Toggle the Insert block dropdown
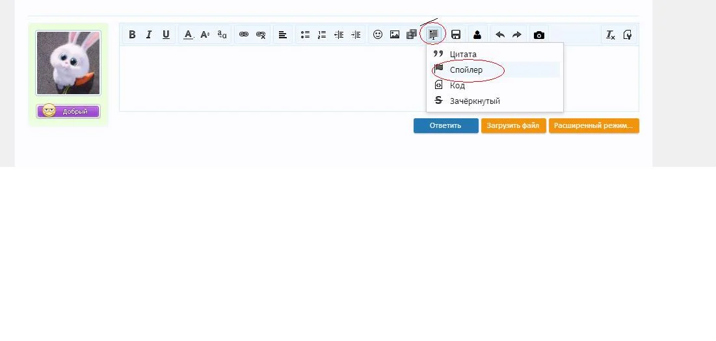Image resolution: width=716 pixels, height=341 pixels. (433, 34)
